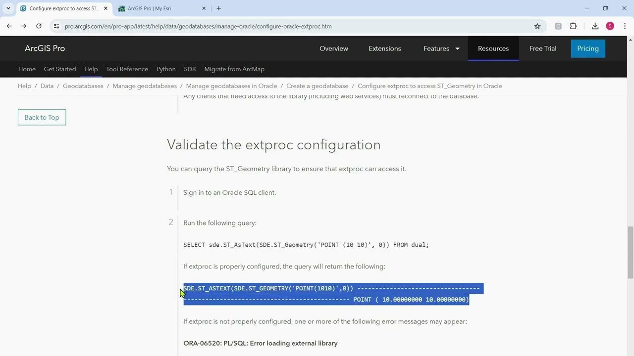
Task: Click the Help breadcrumb
Action: (x=24, y=86)
